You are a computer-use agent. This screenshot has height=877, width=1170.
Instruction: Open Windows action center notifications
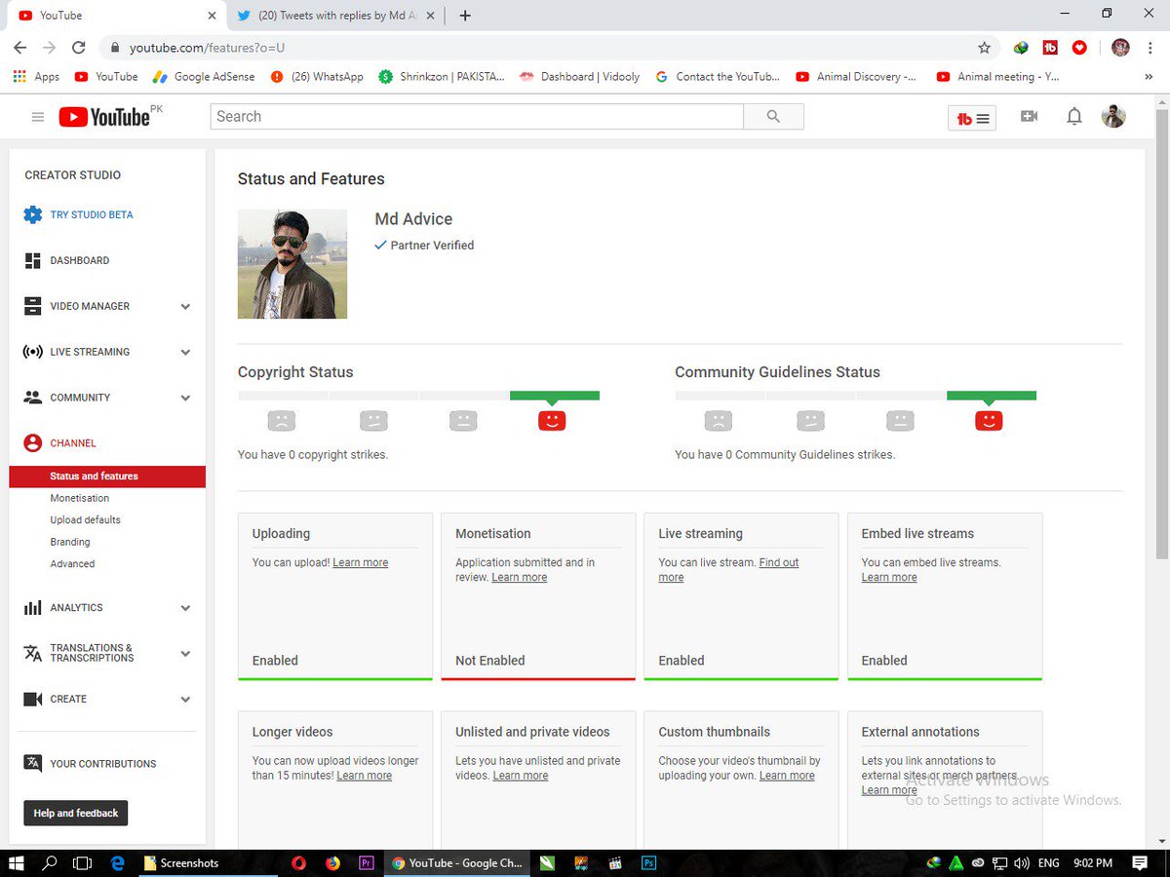point(1140,862)
